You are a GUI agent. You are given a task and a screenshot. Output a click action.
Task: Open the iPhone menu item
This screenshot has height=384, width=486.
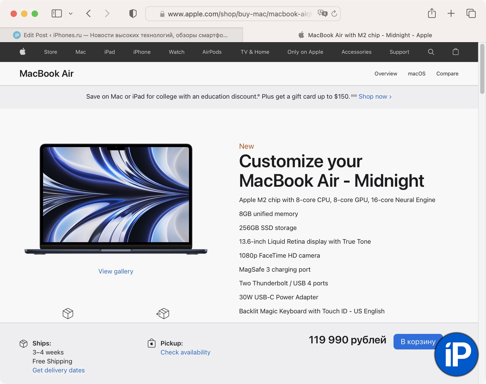coord(142,52)
